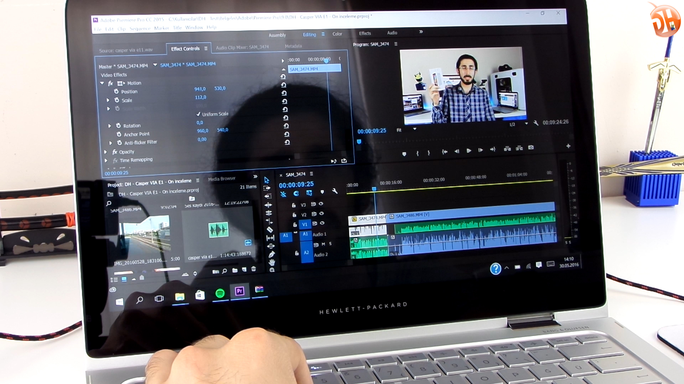The image size is (684, 384).
Task: Play the sequence in Program monitor
Action: click(469, 150)
